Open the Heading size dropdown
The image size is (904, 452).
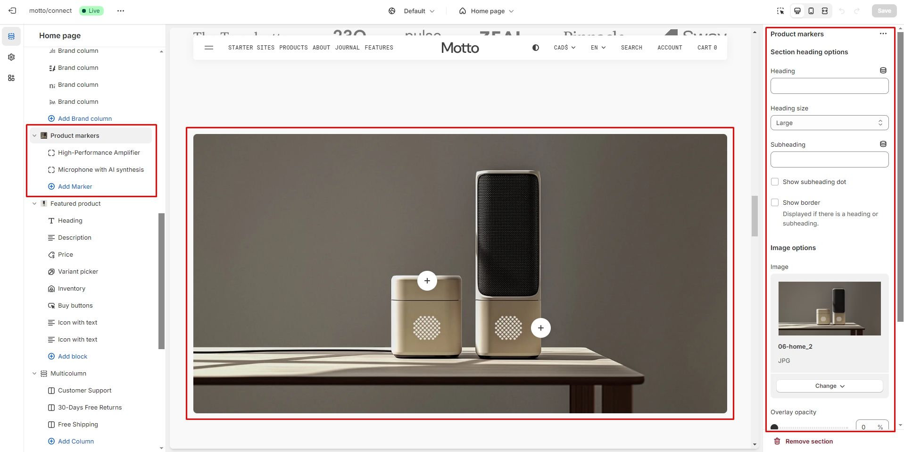coord(829,123)
